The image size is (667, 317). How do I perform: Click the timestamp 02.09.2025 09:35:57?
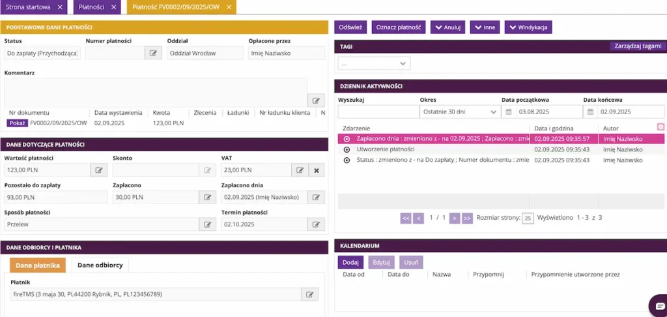click(562, 139)
